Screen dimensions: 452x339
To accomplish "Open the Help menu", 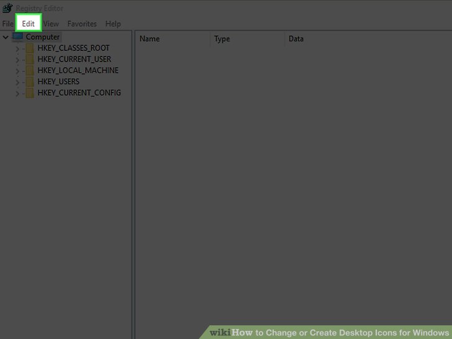I will pos(113,24).
